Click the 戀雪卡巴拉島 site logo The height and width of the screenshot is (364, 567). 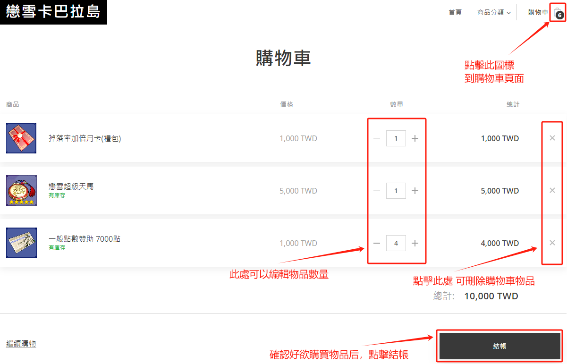[53, 12]
